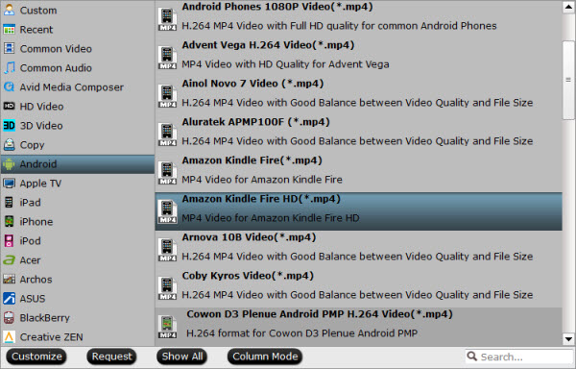Click the Avid Media Composer icon

point(9,87)
